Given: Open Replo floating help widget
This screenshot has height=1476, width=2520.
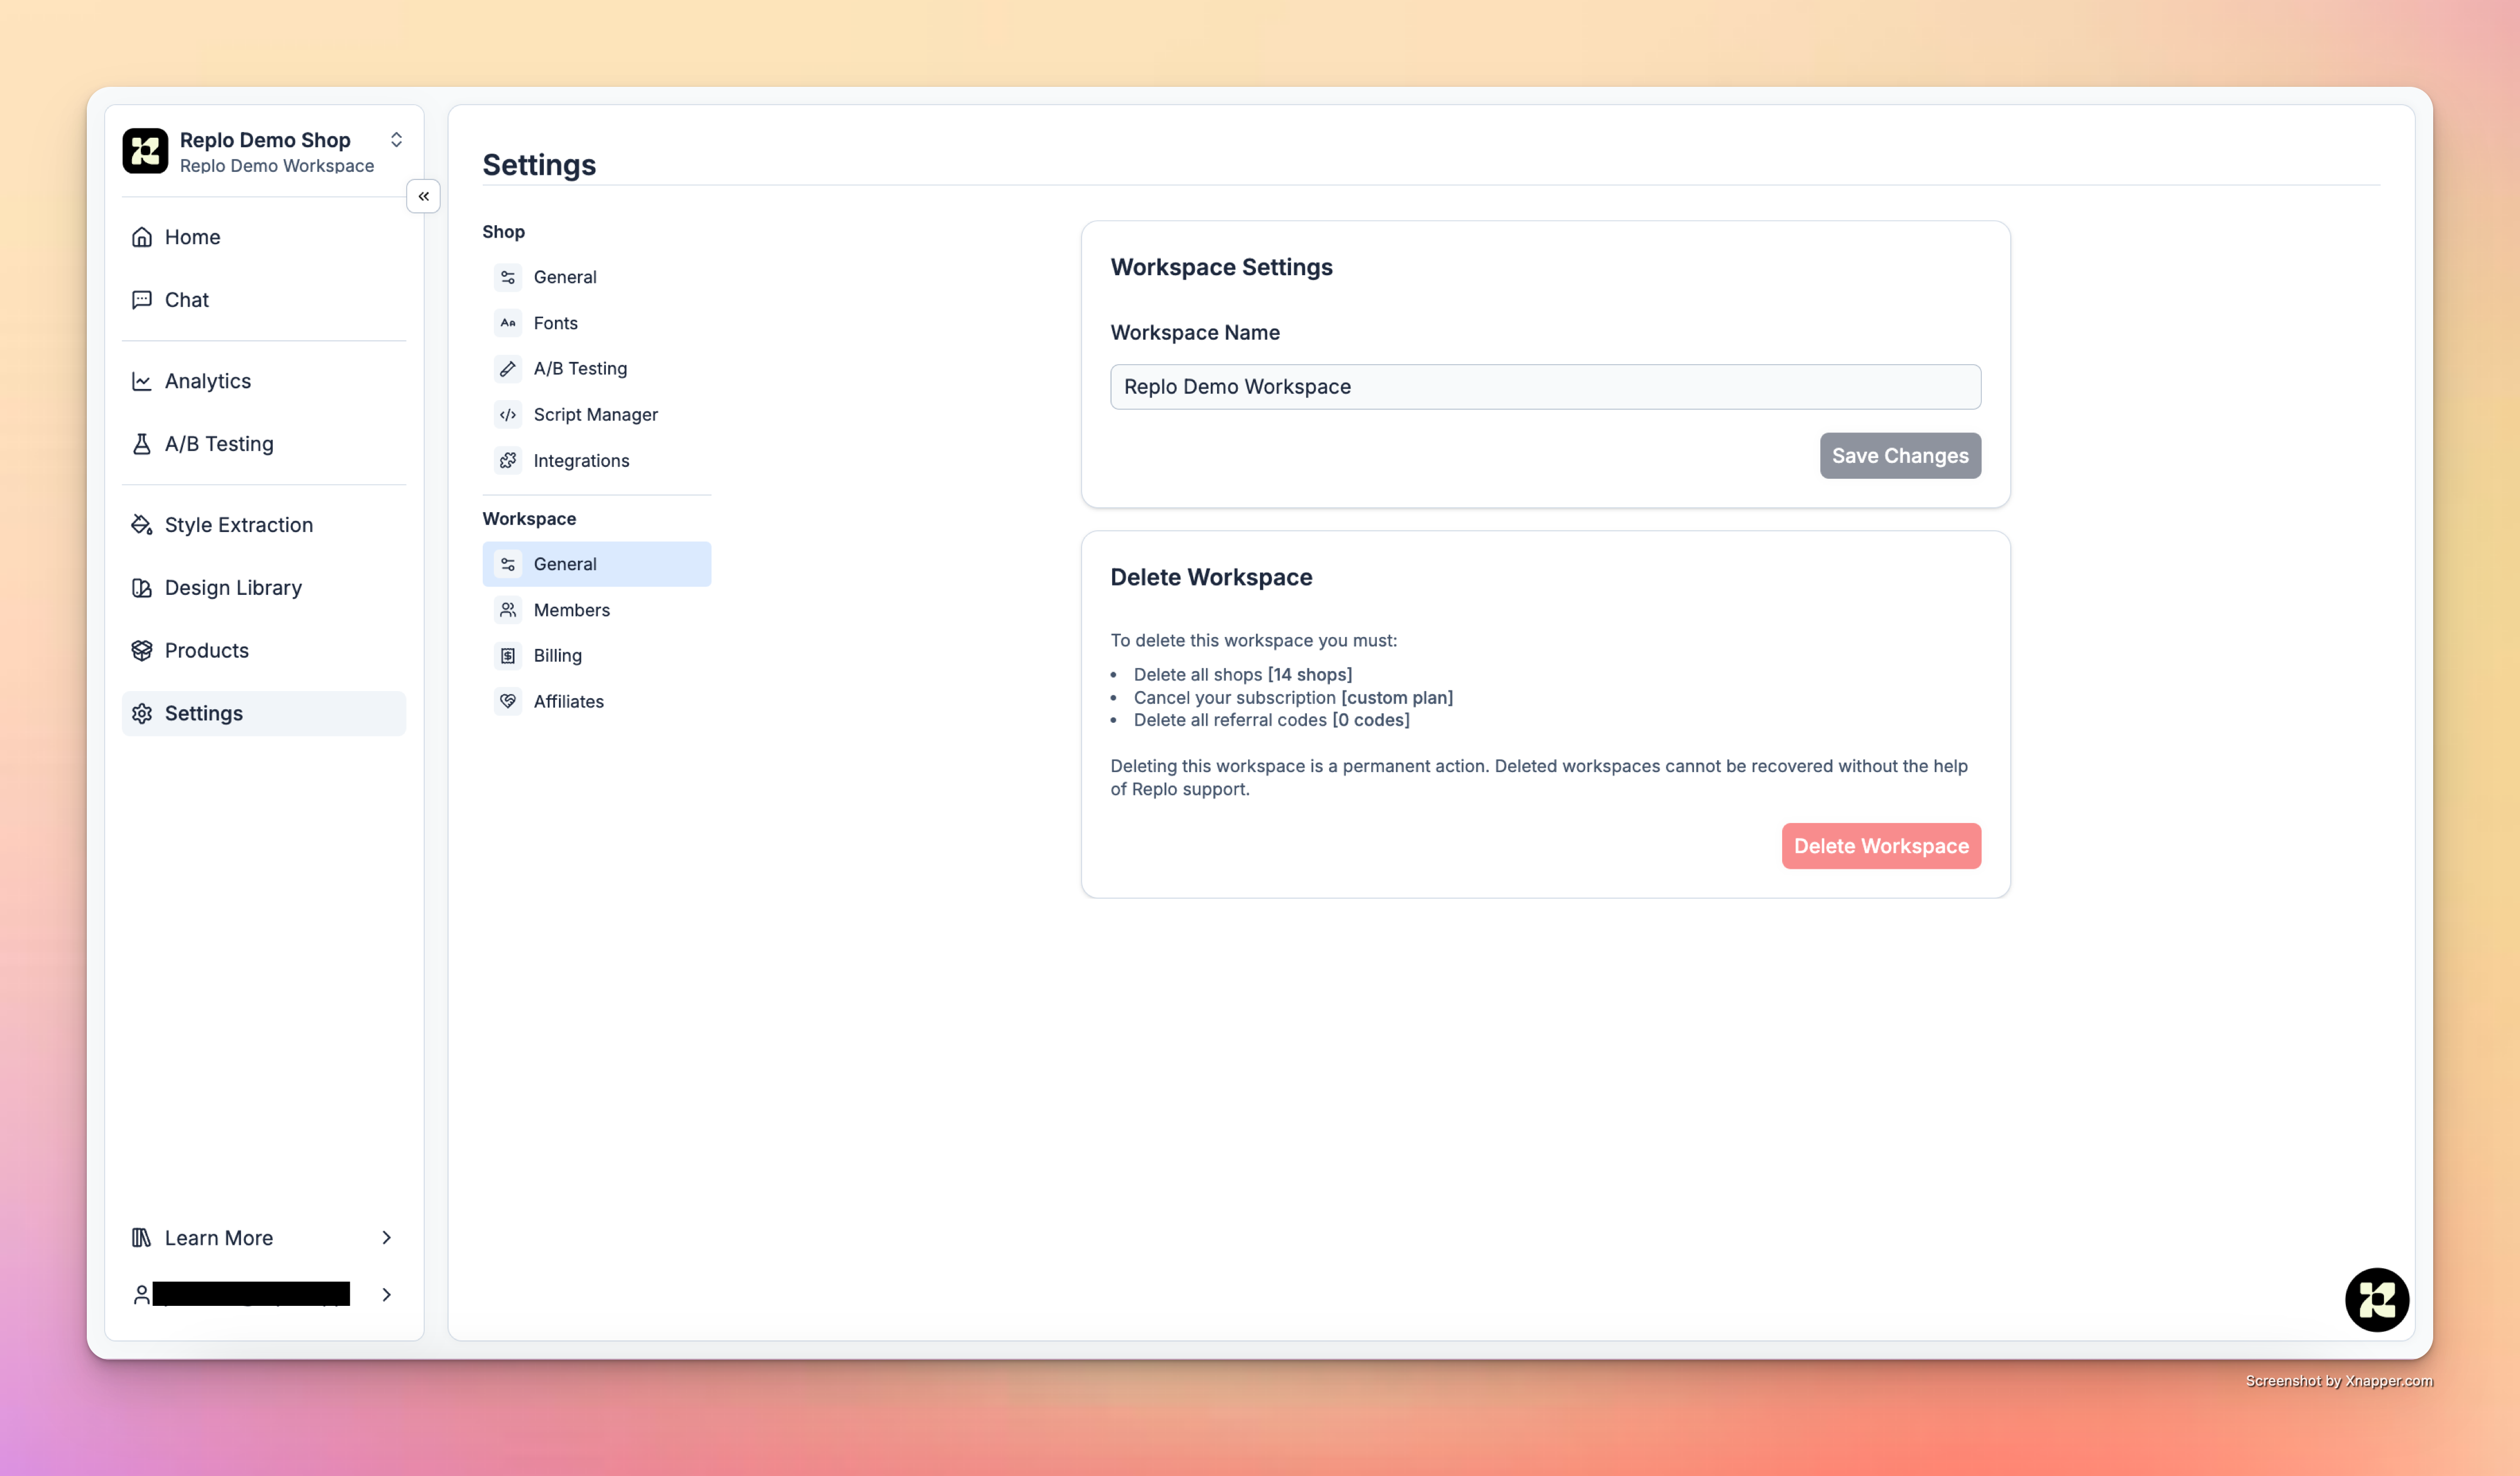Looking at the screenshot, I should [x=2376, y=1299].
